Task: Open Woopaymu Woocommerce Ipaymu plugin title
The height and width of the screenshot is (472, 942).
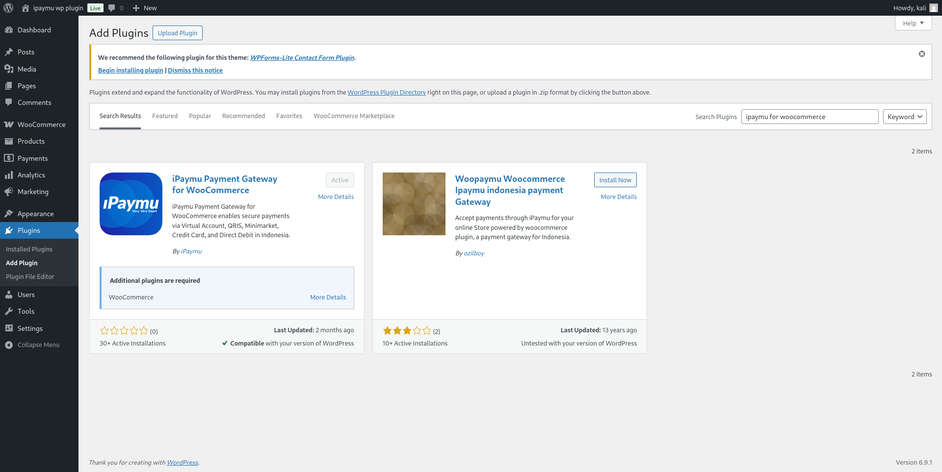Action: click(510, 190)
